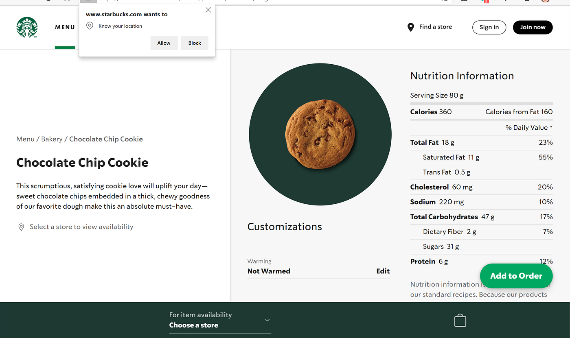Click Select a store to view availability
This screenshot has width=570, height=338.
[81, 227]
